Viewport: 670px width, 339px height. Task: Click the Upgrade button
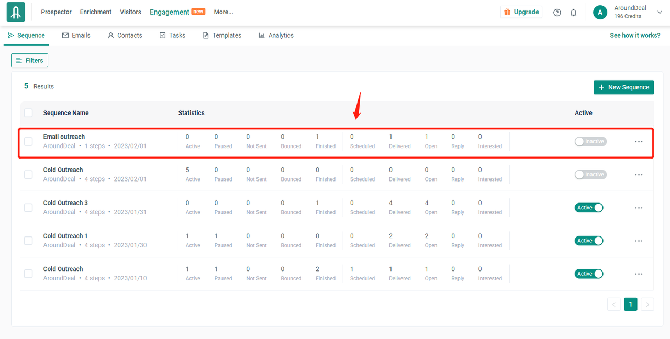(x=521, y=12)
